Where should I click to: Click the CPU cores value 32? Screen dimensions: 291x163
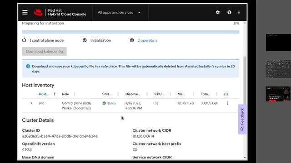pyautogui.click(x=156, y=103)
